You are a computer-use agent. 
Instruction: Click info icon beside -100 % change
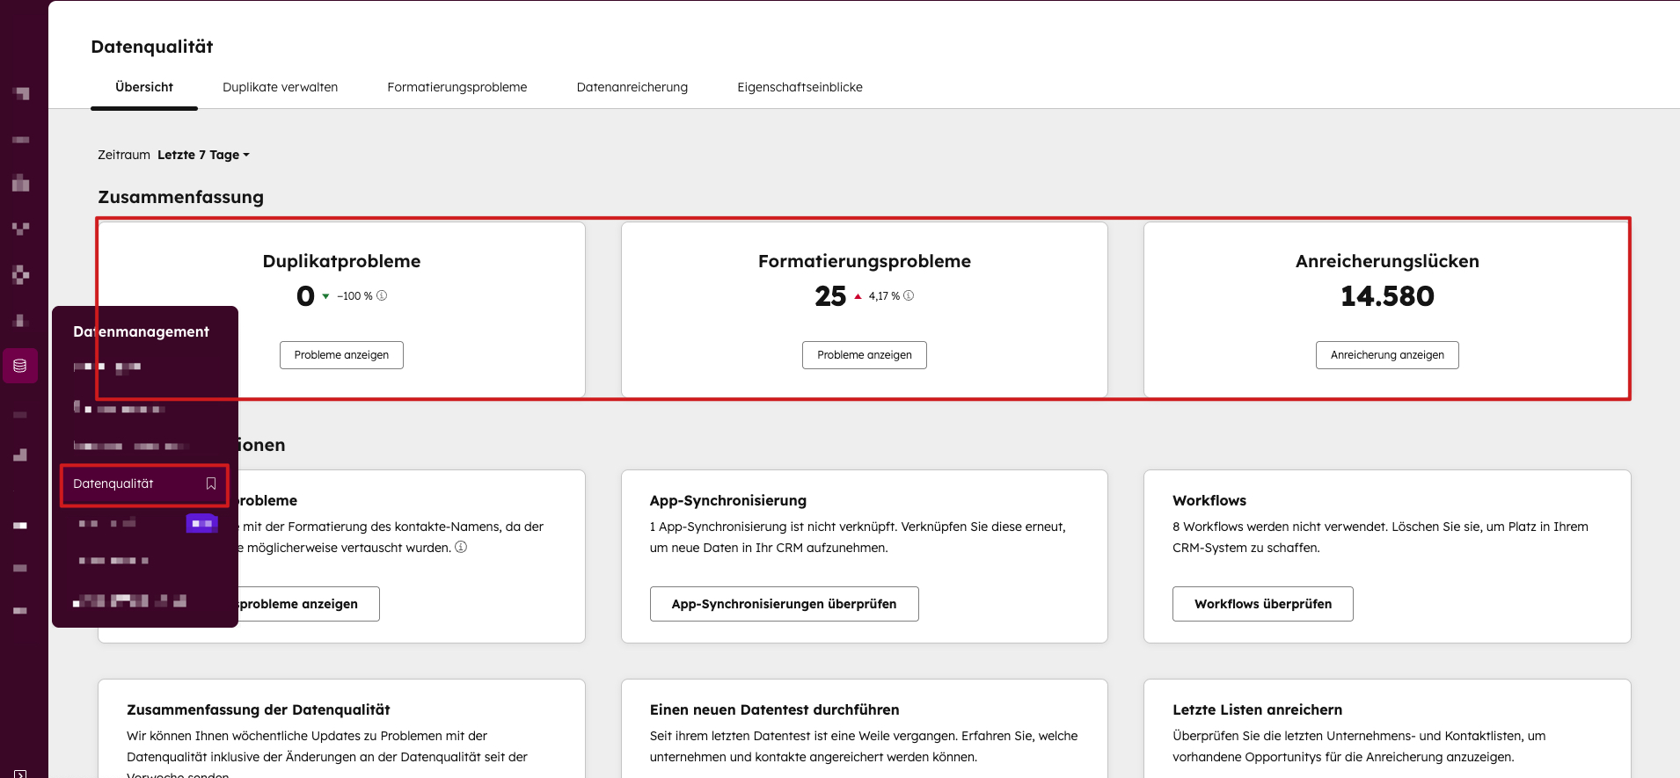[382, 296]
